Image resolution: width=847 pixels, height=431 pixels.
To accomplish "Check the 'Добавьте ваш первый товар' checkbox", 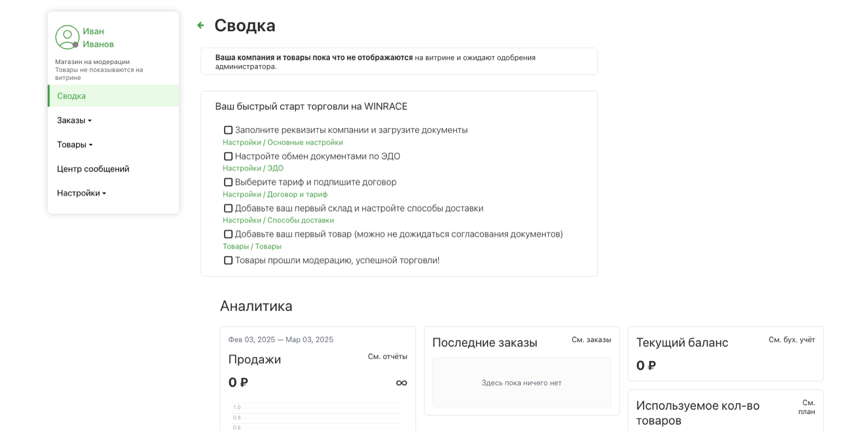I will [x=228, y=234].
